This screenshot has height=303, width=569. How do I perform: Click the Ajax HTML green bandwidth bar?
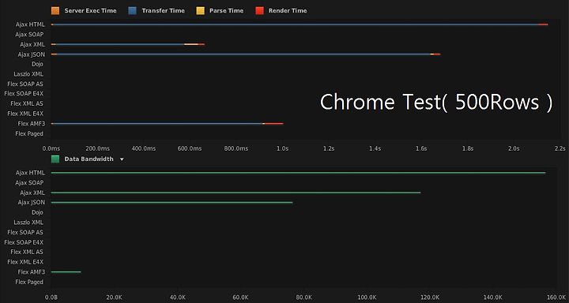point(298,173)
